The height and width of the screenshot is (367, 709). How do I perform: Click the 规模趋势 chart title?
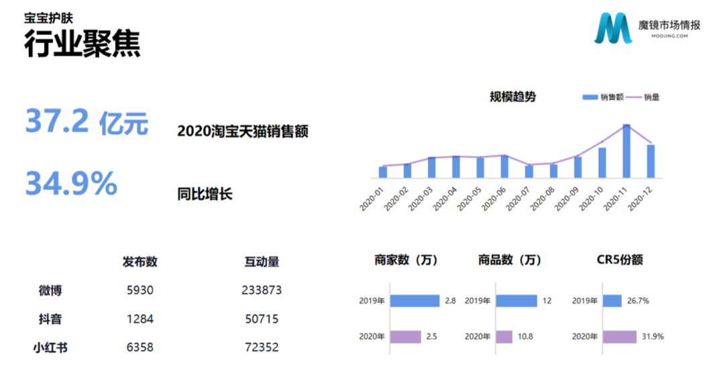click(513, 96)
